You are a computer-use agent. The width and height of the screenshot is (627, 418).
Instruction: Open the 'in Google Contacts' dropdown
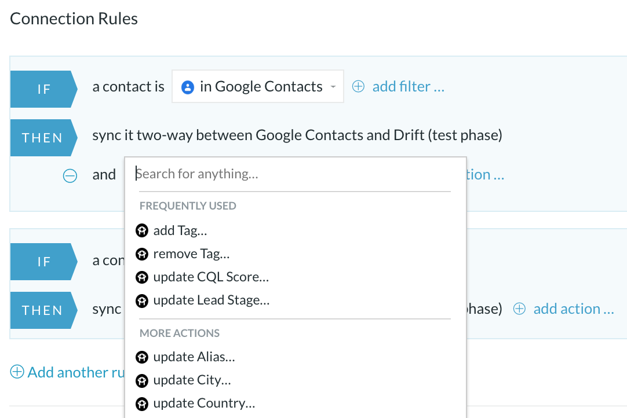tap(257, 86)
